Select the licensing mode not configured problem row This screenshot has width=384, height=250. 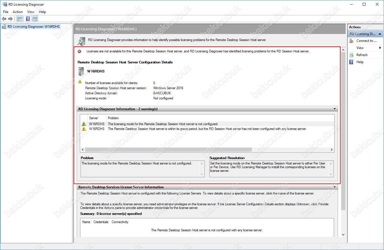click(207, 124)
